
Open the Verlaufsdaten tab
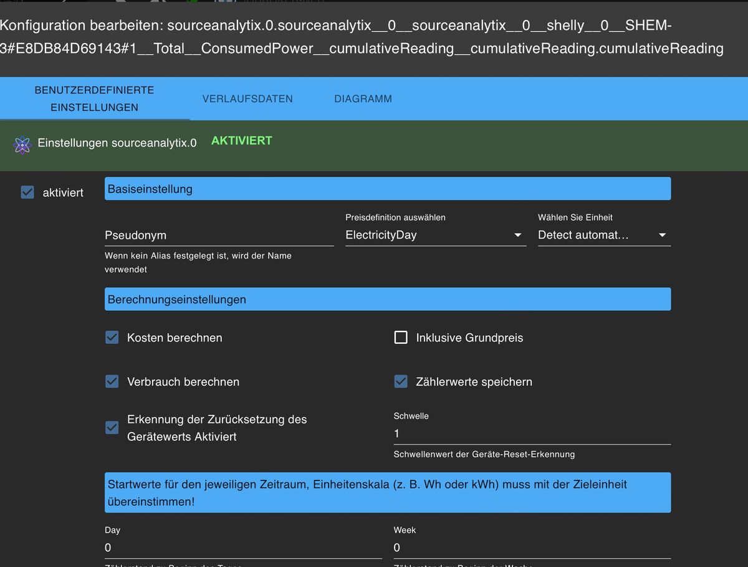tap(247, 98)
